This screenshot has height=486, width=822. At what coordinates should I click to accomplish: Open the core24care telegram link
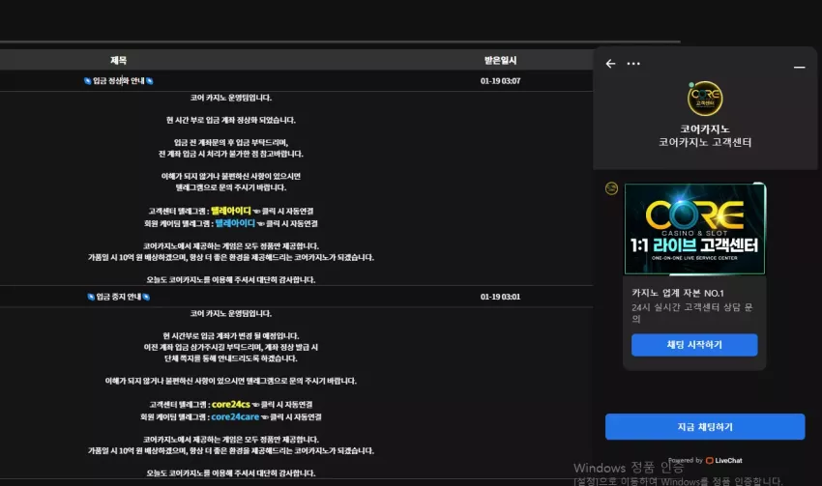pos(235,416)
